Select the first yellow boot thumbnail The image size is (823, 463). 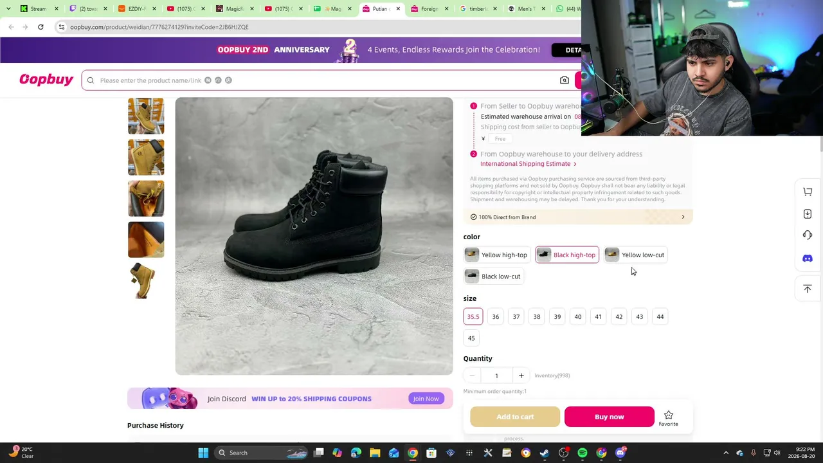point(146,116)
